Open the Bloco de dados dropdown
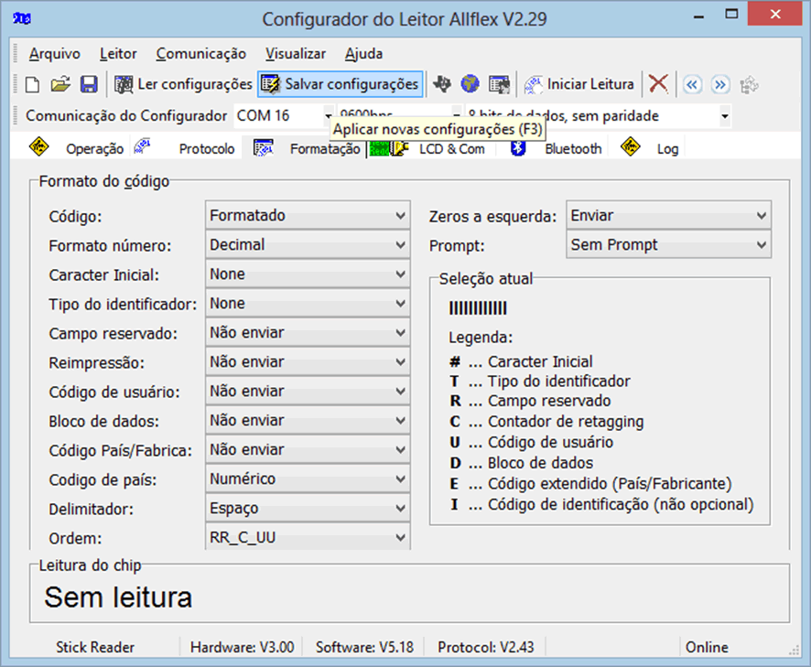This screenshot has height=667, width=811. [x=308, y=420]
